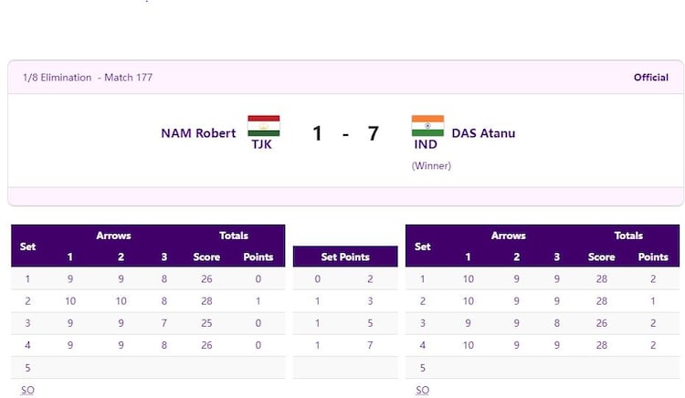Click the SO link under right table
Viewport: 685px width, 398px height.
[x=422, y=390]
